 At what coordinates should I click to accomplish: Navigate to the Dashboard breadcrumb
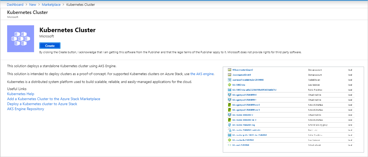[x=15, y=4]
